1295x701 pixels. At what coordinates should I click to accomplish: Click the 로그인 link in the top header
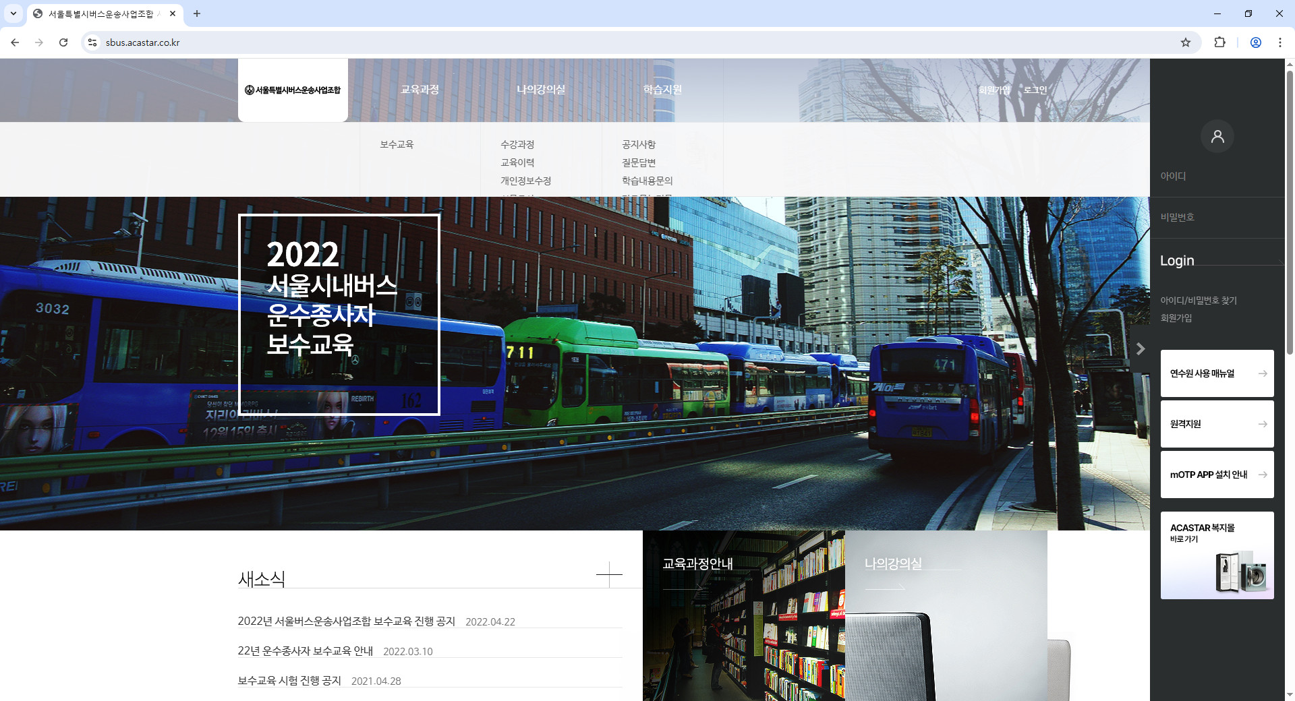click(x=1035, y=90)
